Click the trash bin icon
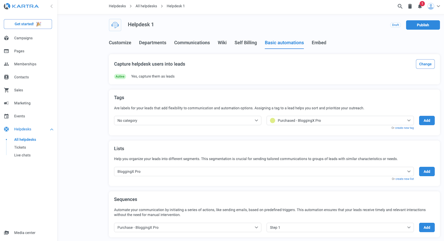 click(x=410, y=6)
